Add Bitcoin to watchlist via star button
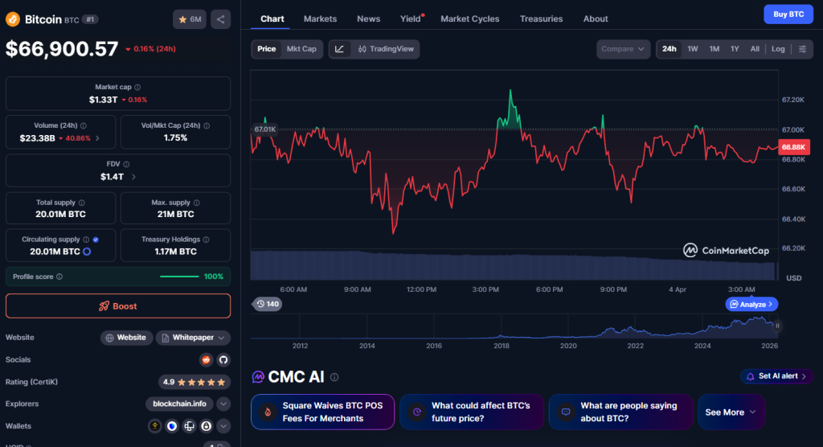823x447 pixels. [189, 19]
